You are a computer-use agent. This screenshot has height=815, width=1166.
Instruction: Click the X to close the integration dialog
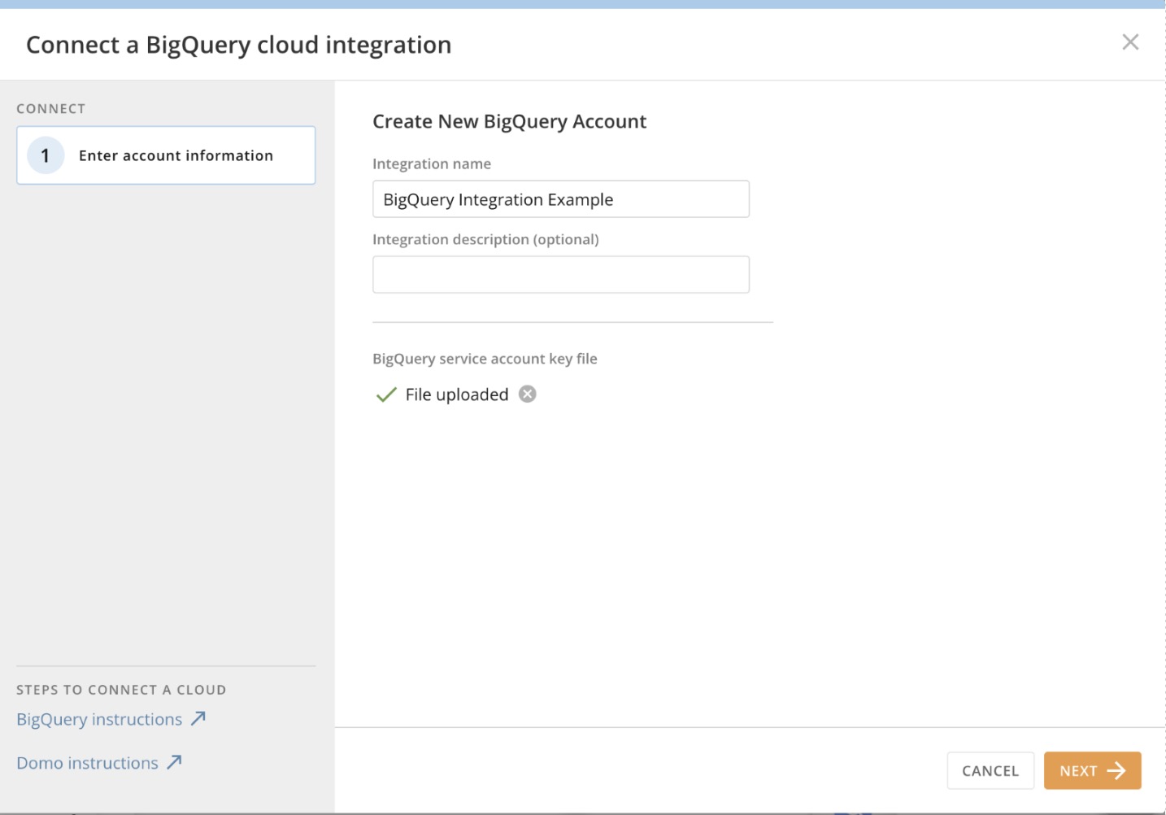click(x=1131, y=43)
